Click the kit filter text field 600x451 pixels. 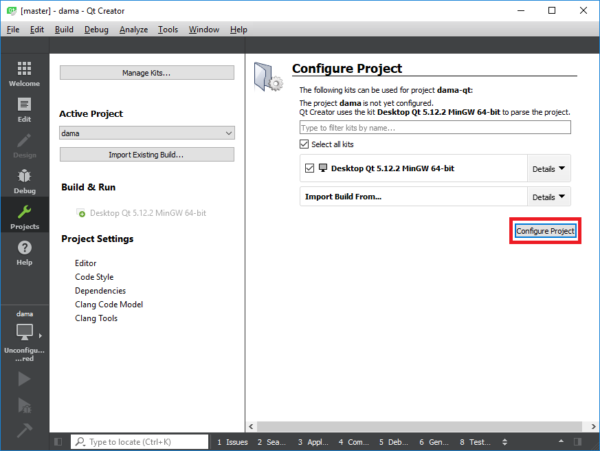pyautogui.click(x=435, y=127)
